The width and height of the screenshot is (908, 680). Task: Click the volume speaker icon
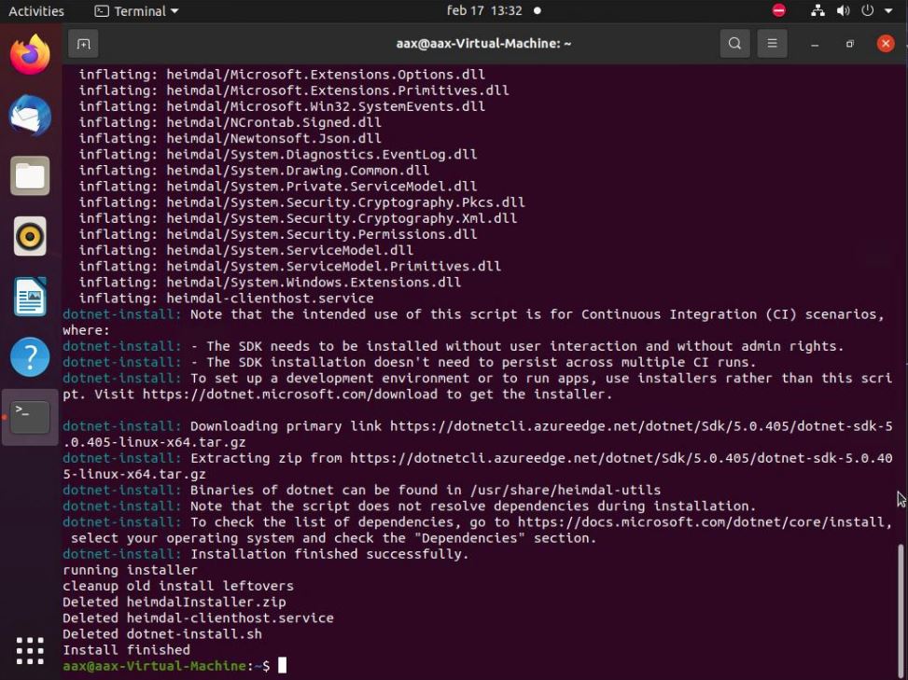point(844,11)
